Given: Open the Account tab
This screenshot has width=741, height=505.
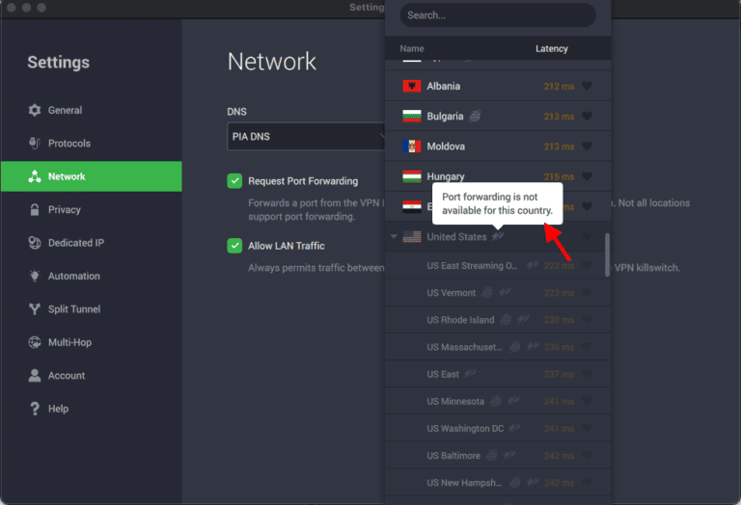Looking at the screenshot, I should (x=92, y=376).
